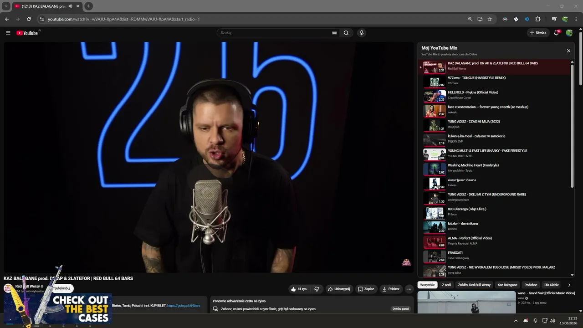Bookmark this page with the star

490,19
